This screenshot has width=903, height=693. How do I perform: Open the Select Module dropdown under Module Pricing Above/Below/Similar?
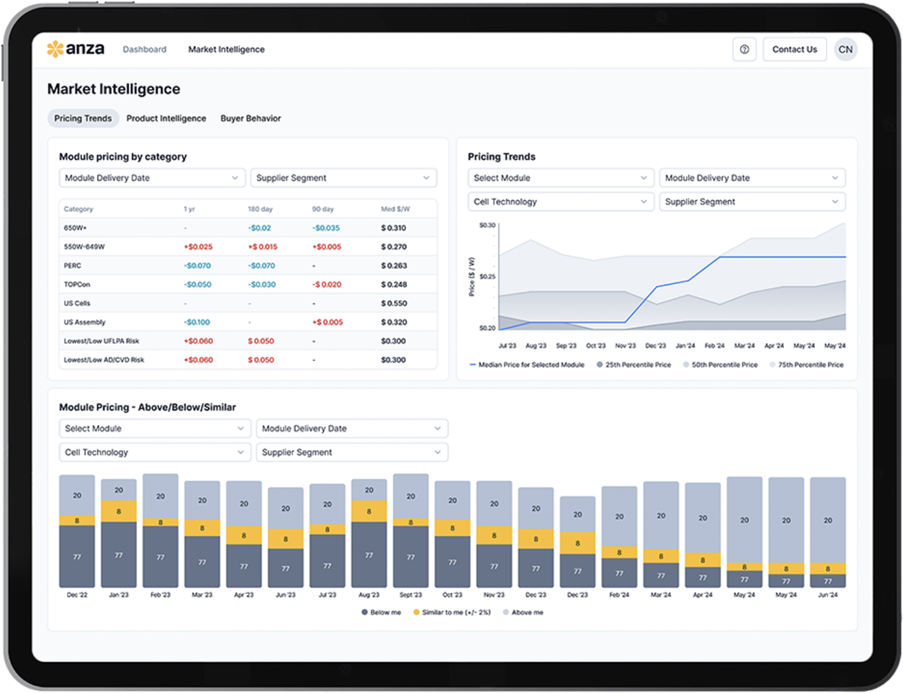[x=155, y=428]
